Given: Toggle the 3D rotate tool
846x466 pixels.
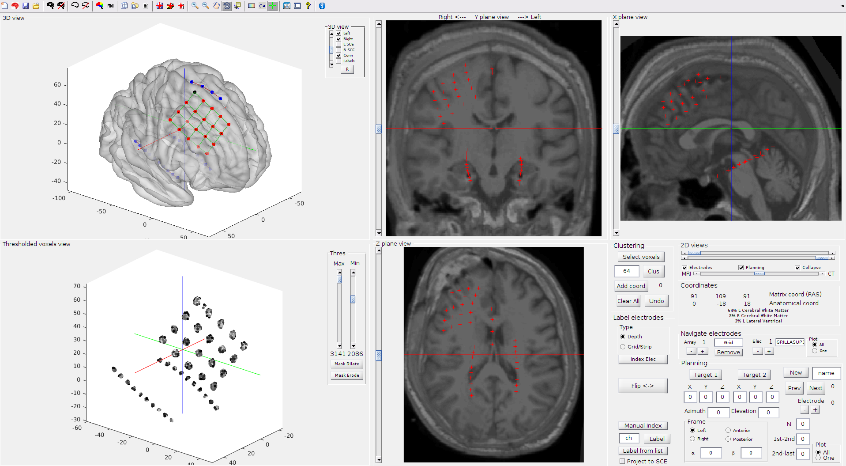Looking at the screenshot, I should [x=227, y=6].
